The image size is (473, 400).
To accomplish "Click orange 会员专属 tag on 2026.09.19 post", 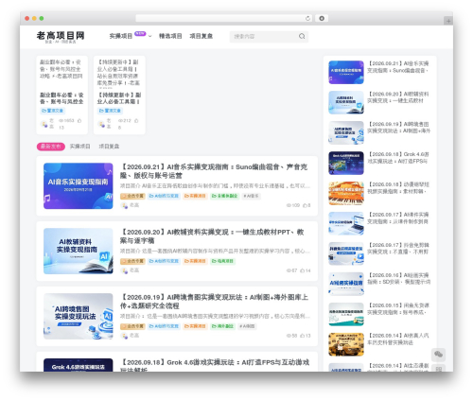I will [132, 326].
